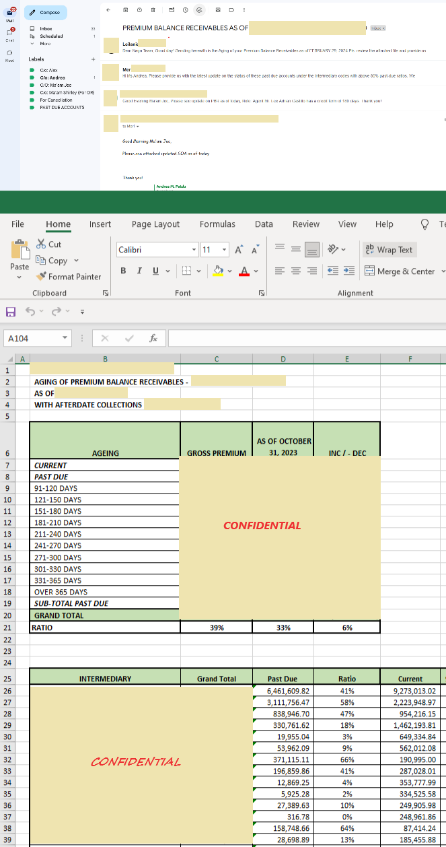Click the Gmail back arrow icon

click(x=109, y=11)
